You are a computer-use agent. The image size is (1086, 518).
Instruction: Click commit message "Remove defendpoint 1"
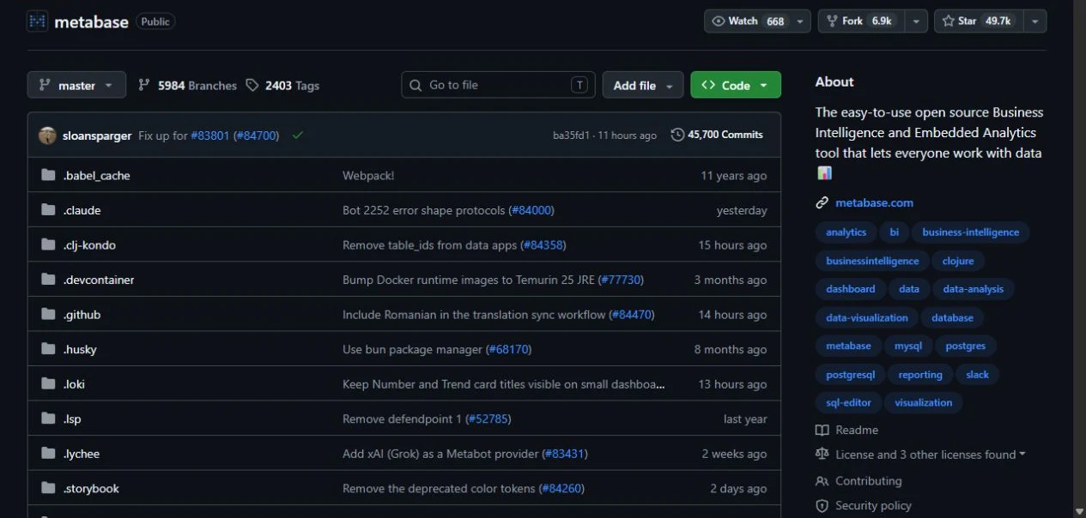(x=402, y=419)
